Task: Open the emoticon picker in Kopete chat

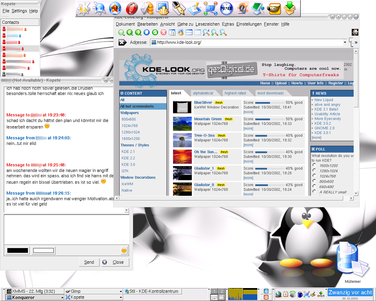Action: pyautogui.click(x=124, y=250)
